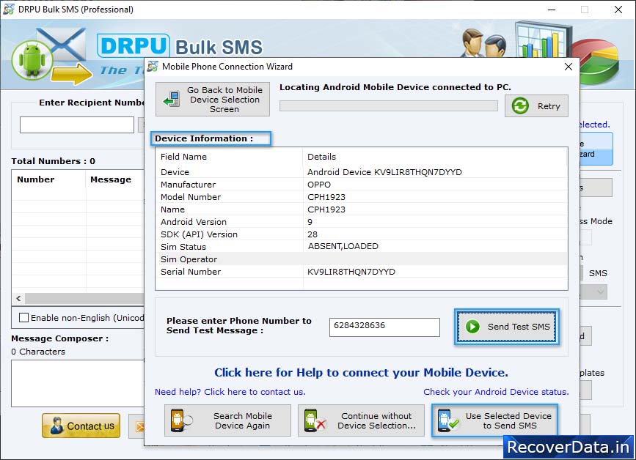This screenshot has height=460, width=636.
Task: Select the Name row
Action: (361, 209)
